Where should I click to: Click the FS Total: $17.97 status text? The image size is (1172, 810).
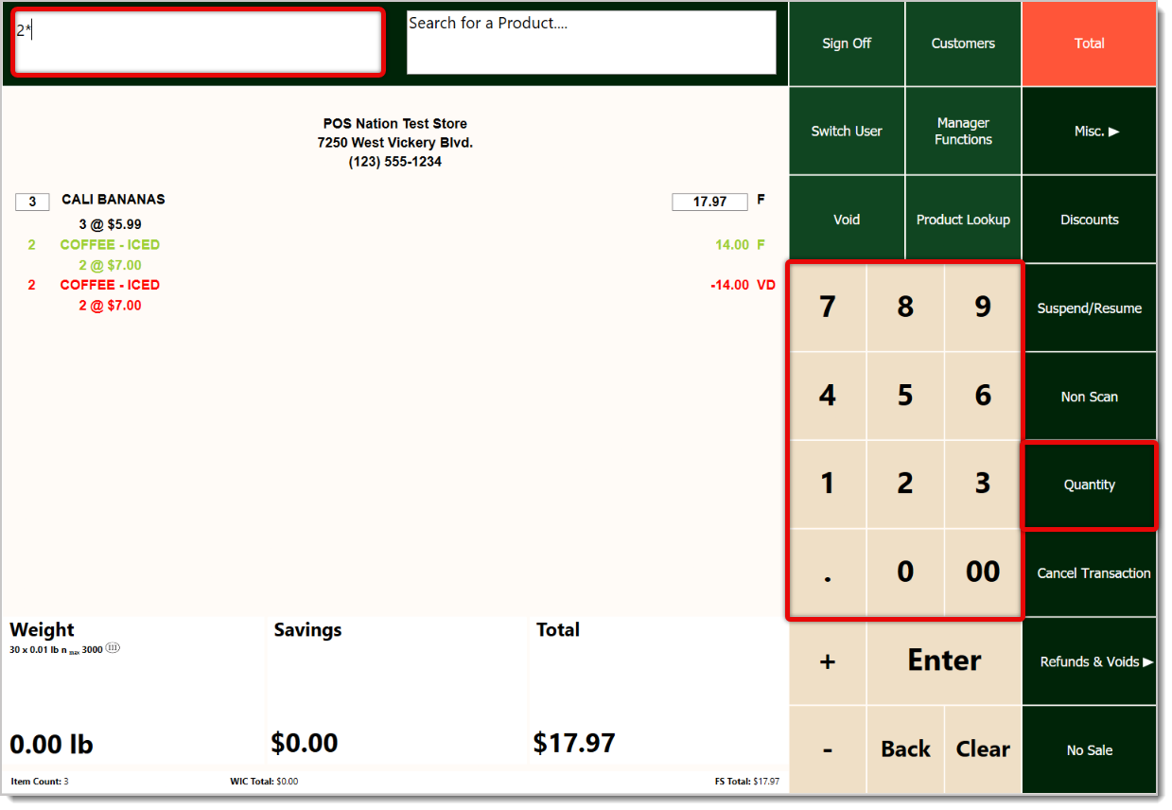point(747,782)
